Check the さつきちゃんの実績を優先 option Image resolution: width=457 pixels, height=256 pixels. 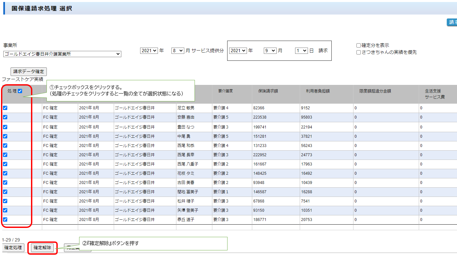click(x=358, y=53)
